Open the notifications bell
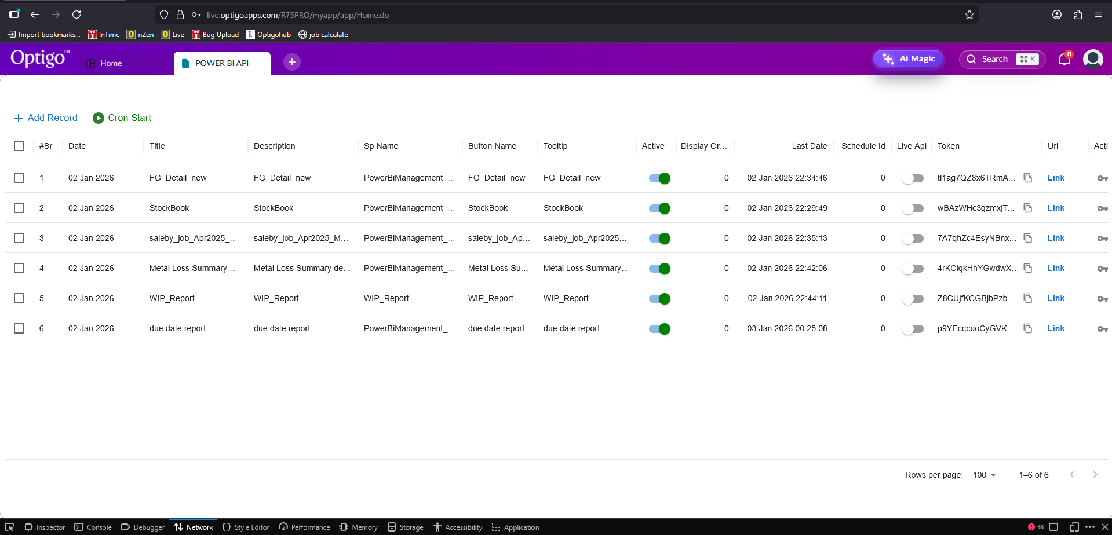Screen dimensions: 1112x535 tap(1064, 59)
